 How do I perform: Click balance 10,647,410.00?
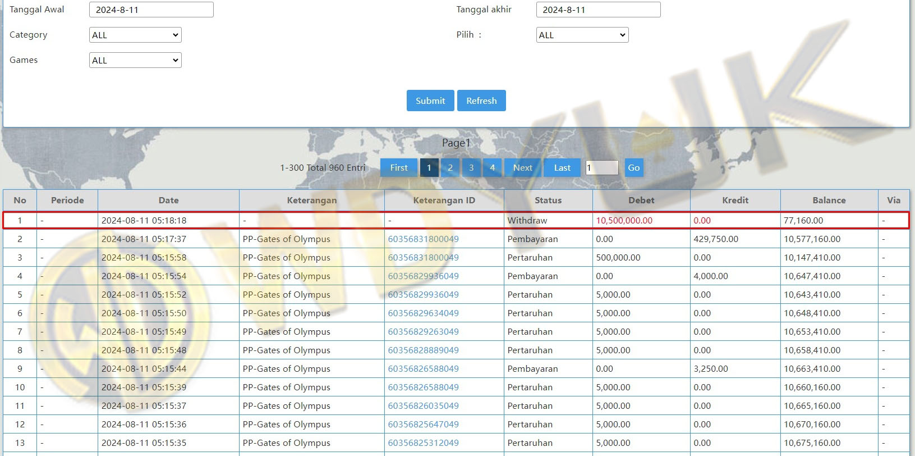pos(812,276)
